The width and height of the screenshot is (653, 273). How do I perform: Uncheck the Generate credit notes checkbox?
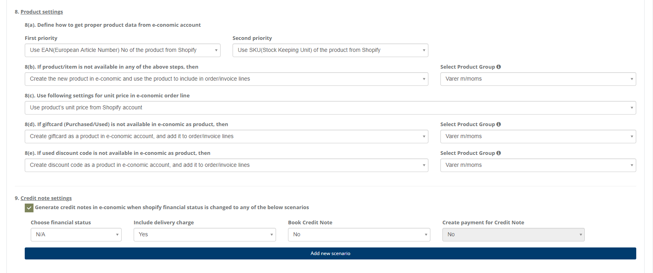coord(29,208)
